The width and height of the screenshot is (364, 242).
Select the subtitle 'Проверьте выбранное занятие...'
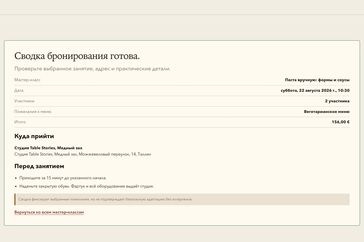pyautogui.click(x=93, y=69)
